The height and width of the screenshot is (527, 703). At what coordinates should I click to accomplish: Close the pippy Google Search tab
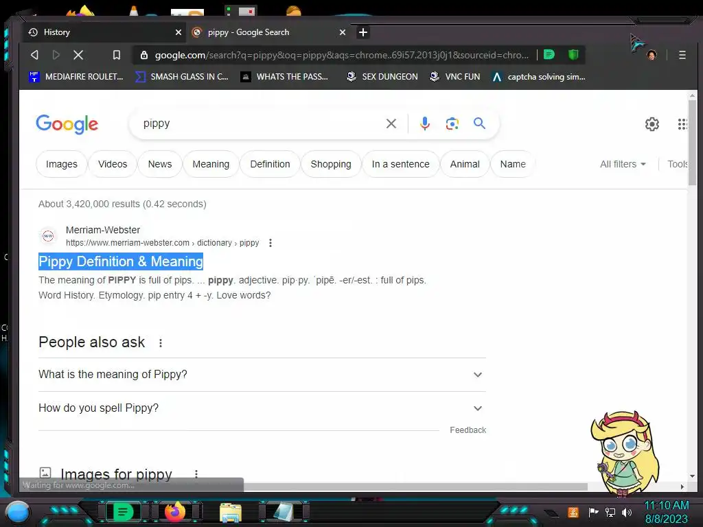point(343,32)
